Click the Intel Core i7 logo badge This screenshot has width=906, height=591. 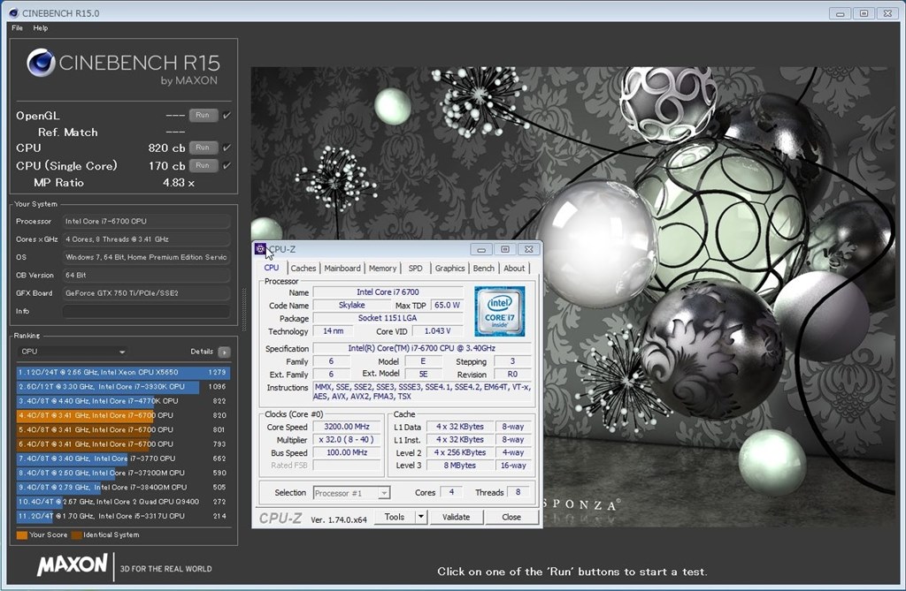coord(500,311)
